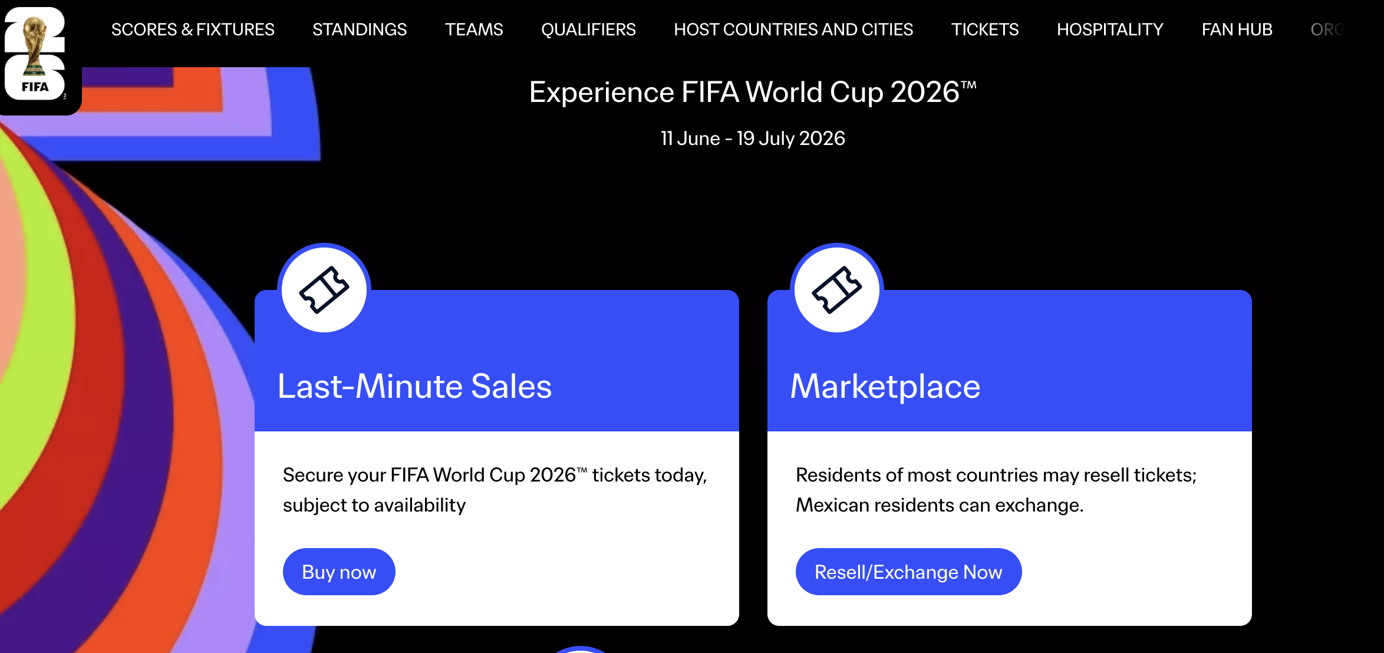The image size is (1384, 653).
Task: Open the SCORES & FIXTURES page
Action: [193, 29]
